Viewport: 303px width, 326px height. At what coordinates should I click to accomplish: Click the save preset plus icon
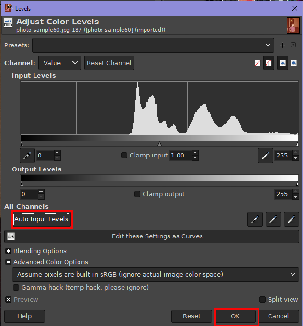[282, 45]
